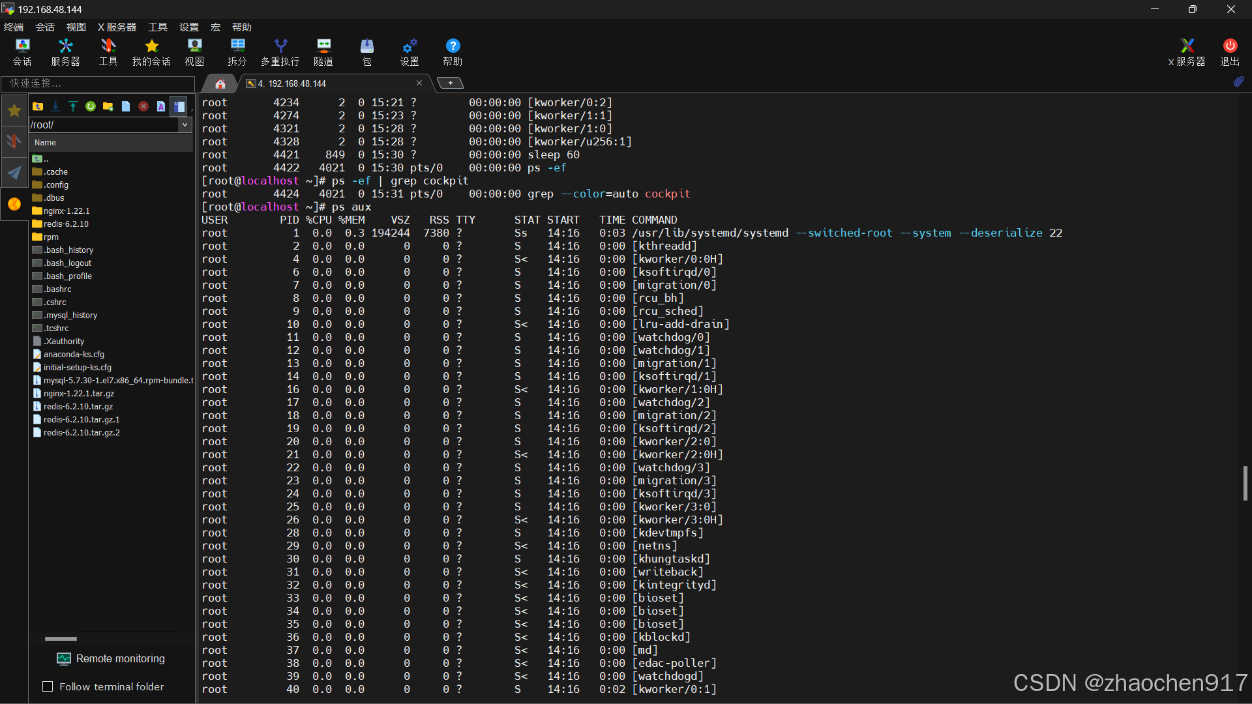Toggle the sidebar split view icon
Image resolution: width=1252 pixels, height=704 pixels.
(179, 106)
